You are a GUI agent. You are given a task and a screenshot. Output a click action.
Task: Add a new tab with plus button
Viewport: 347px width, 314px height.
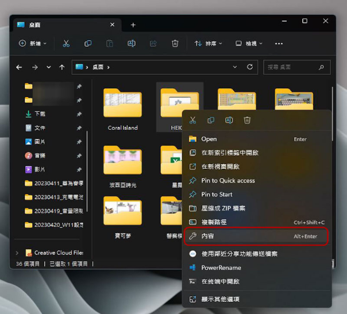133,25
